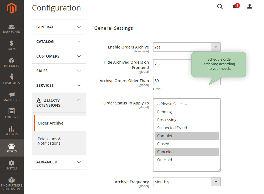
Task: Open the Archive Frequency dropdown
Action: pos(216,182)
